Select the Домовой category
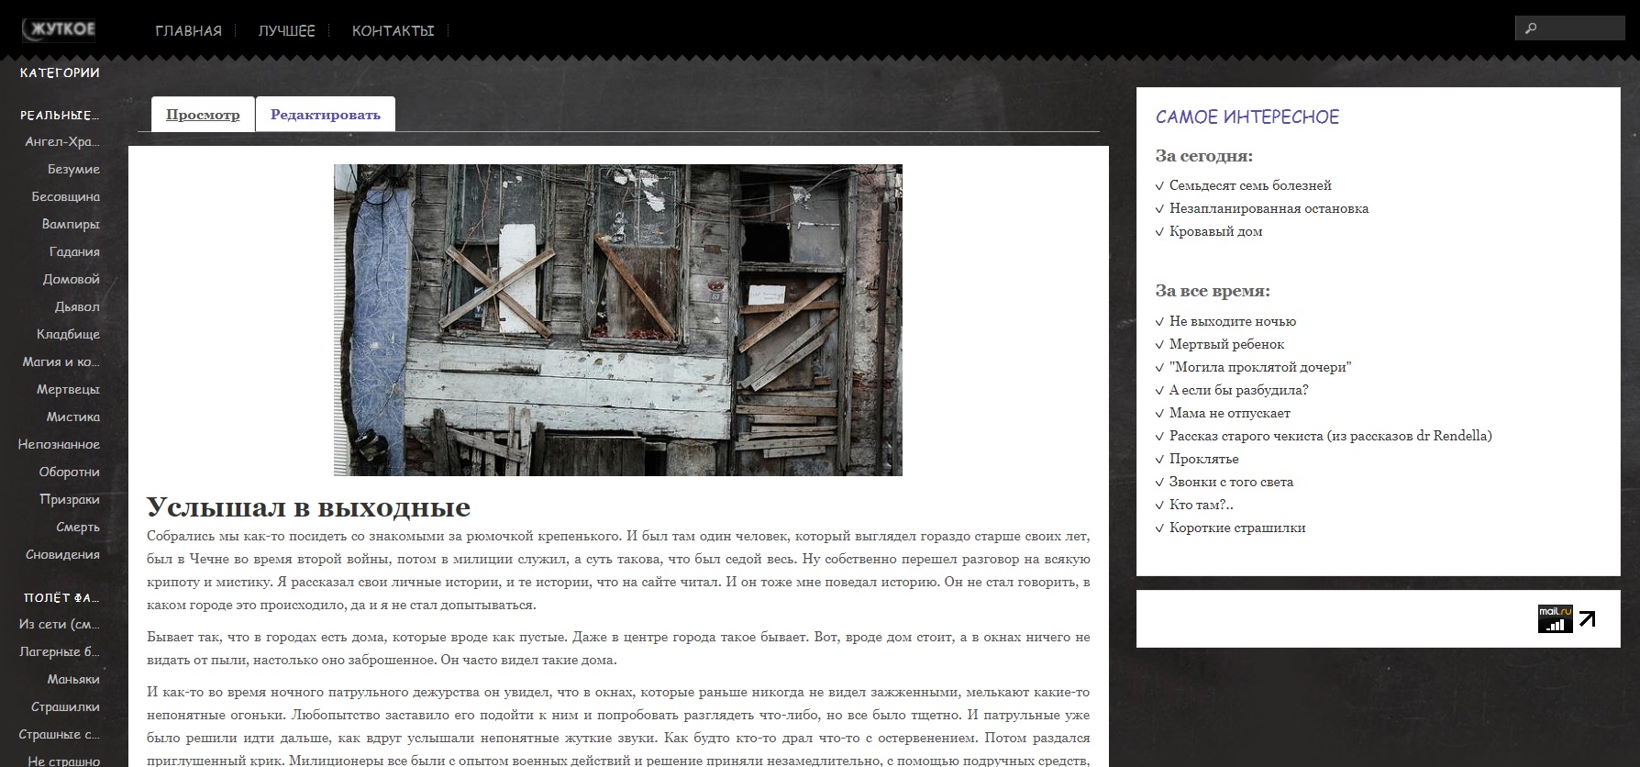 (72, 279)
